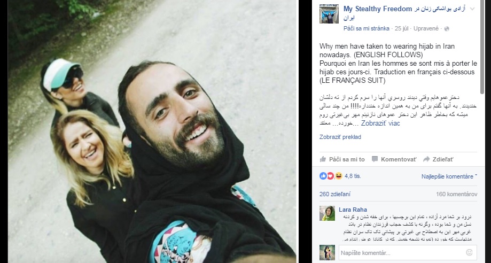Click My Stealthy Freedom page avatar thumbnail
This screenshot has height=263, width=491.
click(x=329, y=14)
